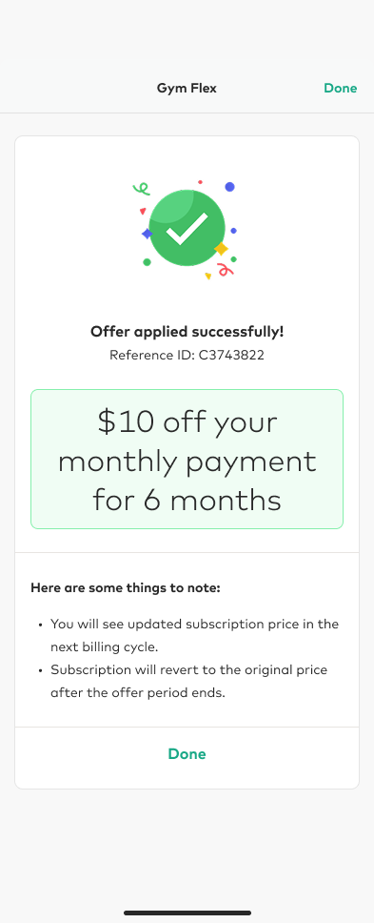The width and height of the screenshot is (374, 923).
Task: Click the 'Here are some things to note' heading
Action: (x=126, y=587)
